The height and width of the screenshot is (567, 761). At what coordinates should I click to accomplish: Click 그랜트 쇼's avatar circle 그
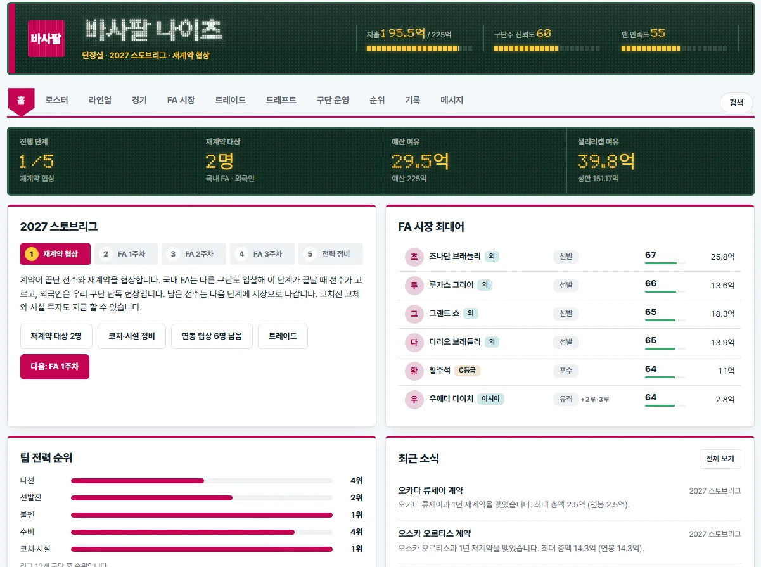coord(414,314)
